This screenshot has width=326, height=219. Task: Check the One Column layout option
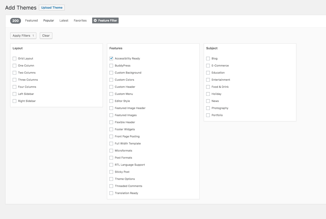(x=14, y=65)
